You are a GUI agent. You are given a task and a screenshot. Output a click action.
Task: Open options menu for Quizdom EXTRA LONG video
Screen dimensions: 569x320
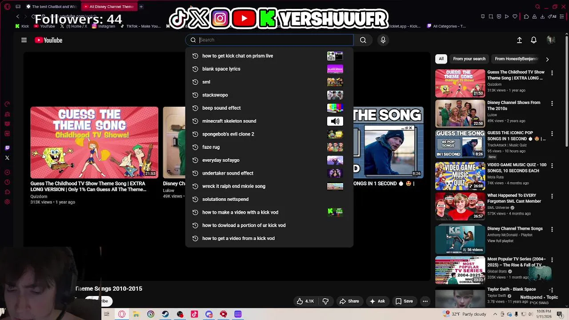pyautogui.click(x=552, y=72)
